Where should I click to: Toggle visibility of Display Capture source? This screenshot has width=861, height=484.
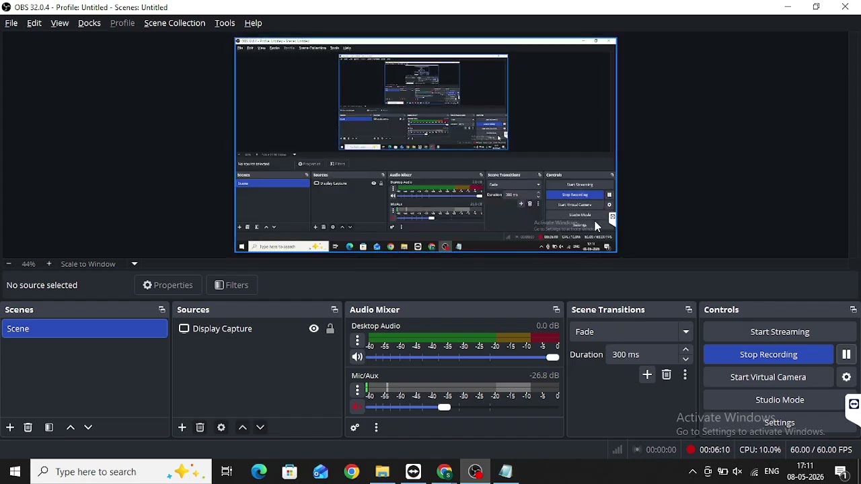point(314,329)
